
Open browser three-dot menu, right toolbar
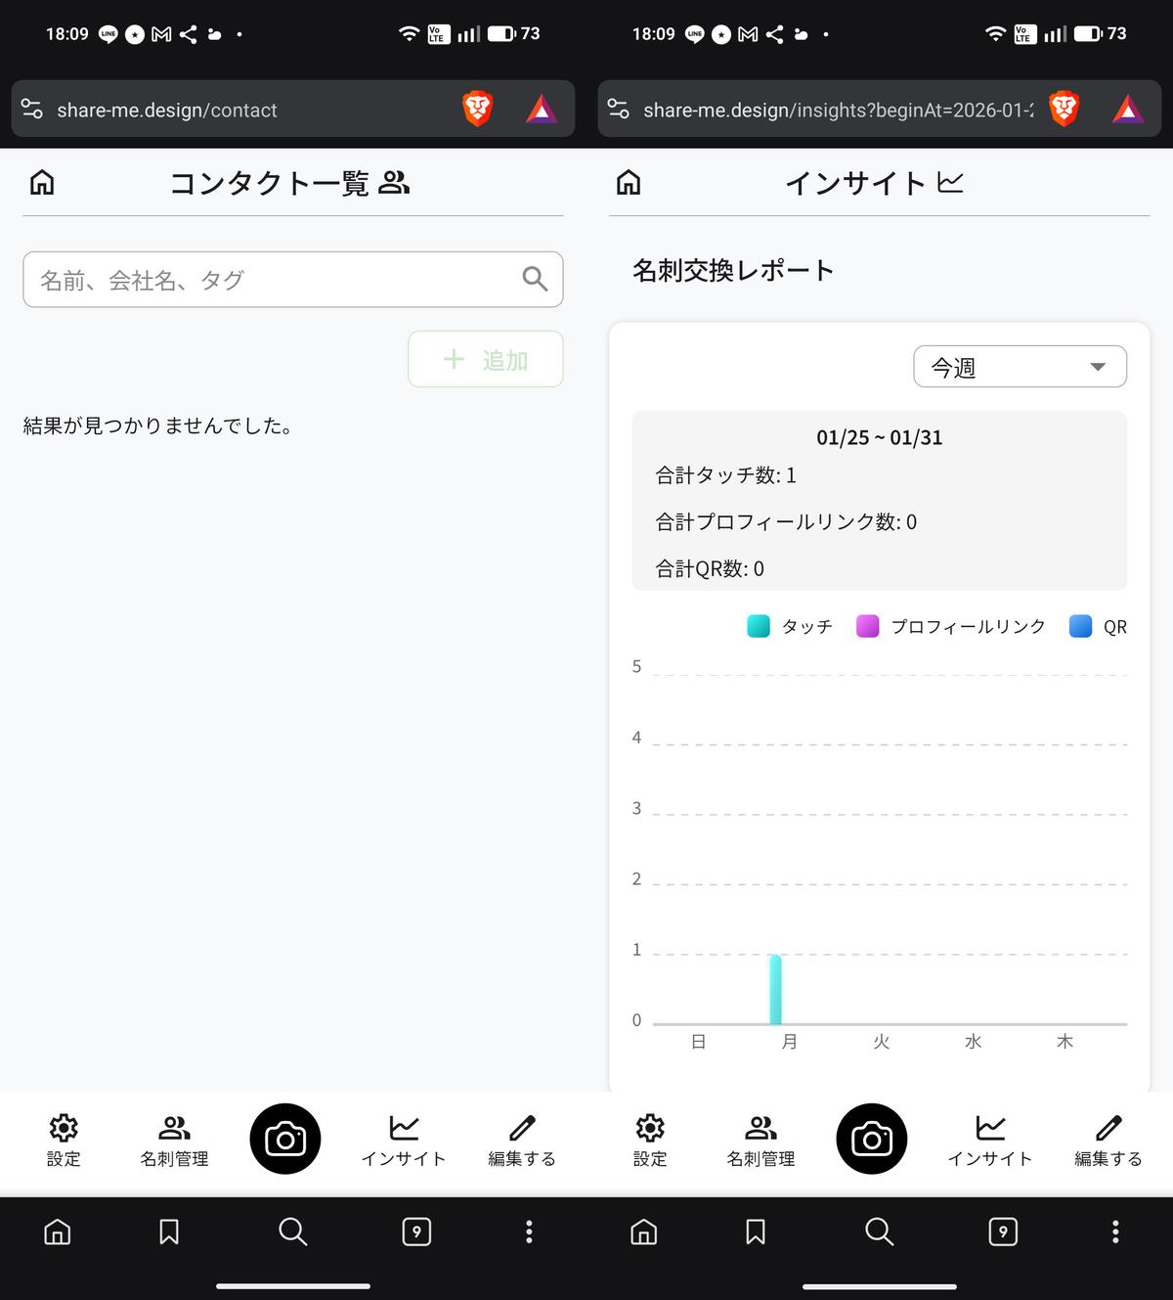click(x=1115, y=1232)
